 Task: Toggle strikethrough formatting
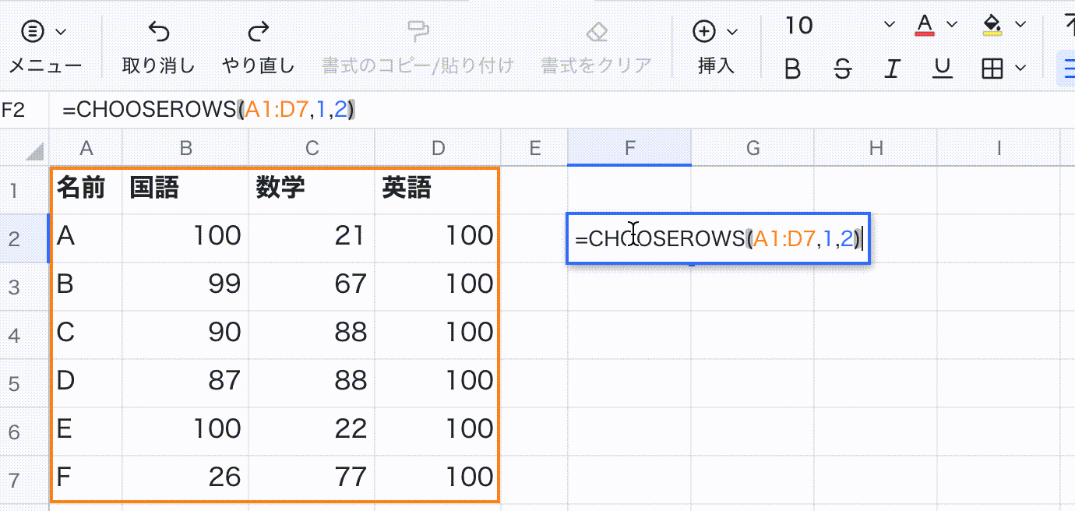[x=842, y=69]
